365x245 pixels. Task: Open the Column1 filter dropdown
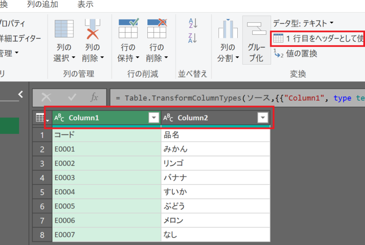point(153,118)
